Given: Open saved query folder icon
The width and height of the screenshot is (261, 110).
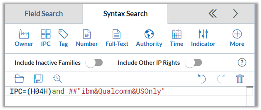Looking at the screenshot, I should (x=19, y=79).
